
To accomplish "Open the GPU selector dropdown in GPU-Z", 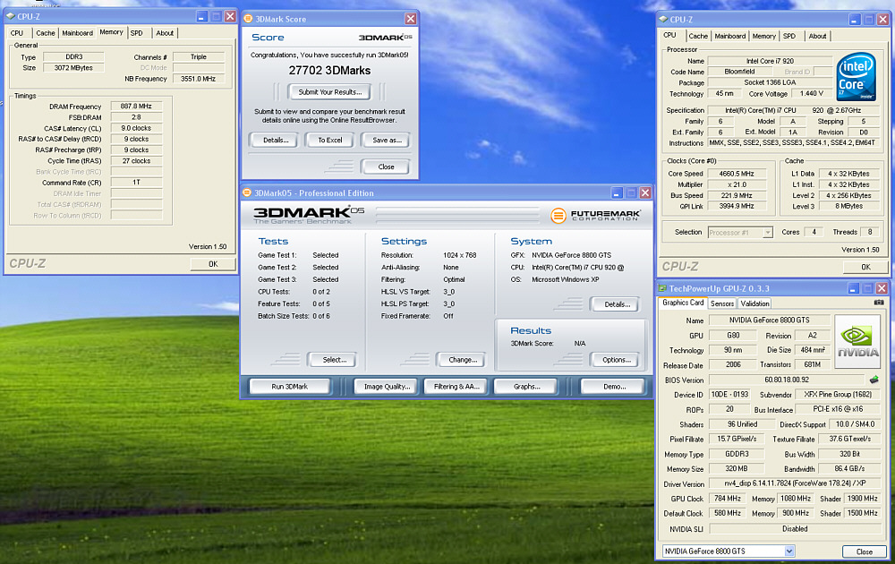I will [789, 551].
